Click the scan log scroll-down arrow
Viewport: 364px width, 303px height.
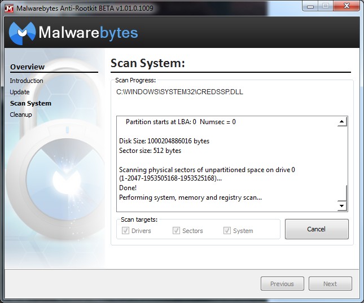pyautogui.click(x=342, y=206)
